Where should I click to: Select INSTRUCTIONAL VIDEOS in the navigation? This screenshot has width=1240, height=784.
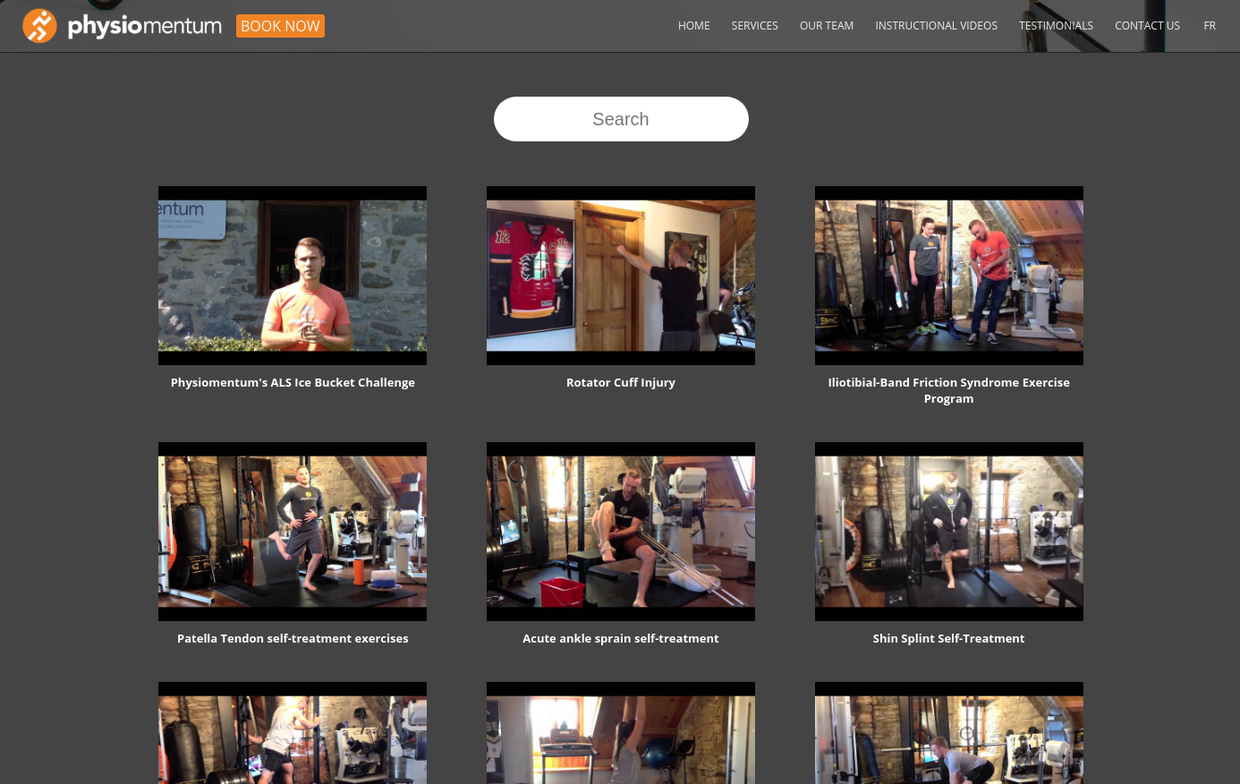936,26
